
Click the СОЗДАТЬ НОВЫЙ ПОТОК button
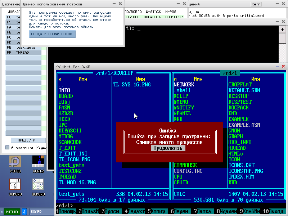52,34
